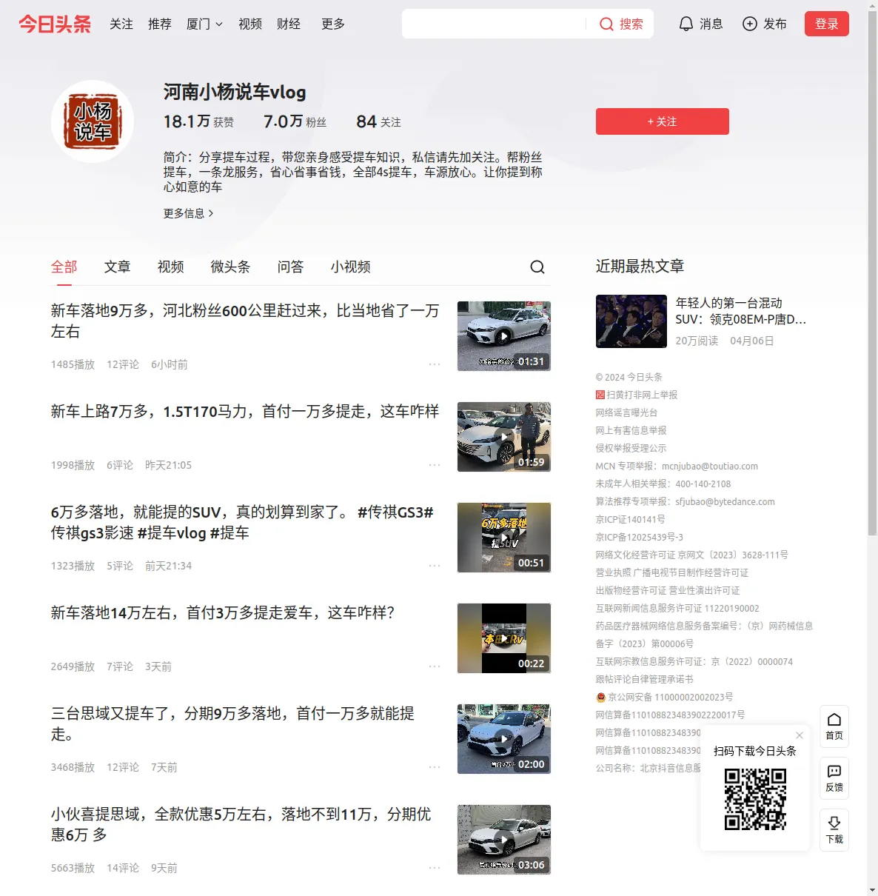
Task: Open article 三台思域又提车了
Action: [x=232, y=723]
